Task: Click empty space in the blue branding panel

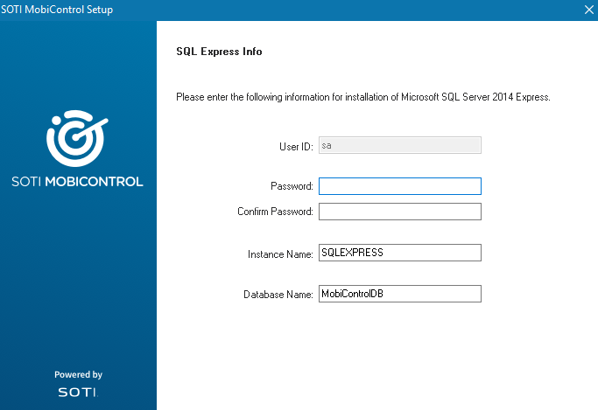Action: (x=78, y=280)
